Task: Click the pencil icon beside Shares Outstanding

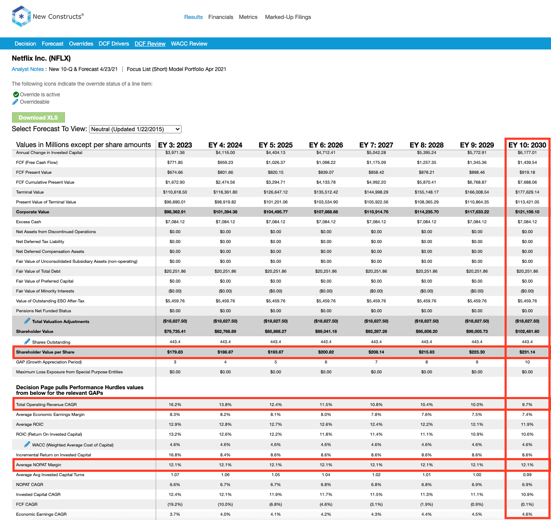Action: point(27,342)
